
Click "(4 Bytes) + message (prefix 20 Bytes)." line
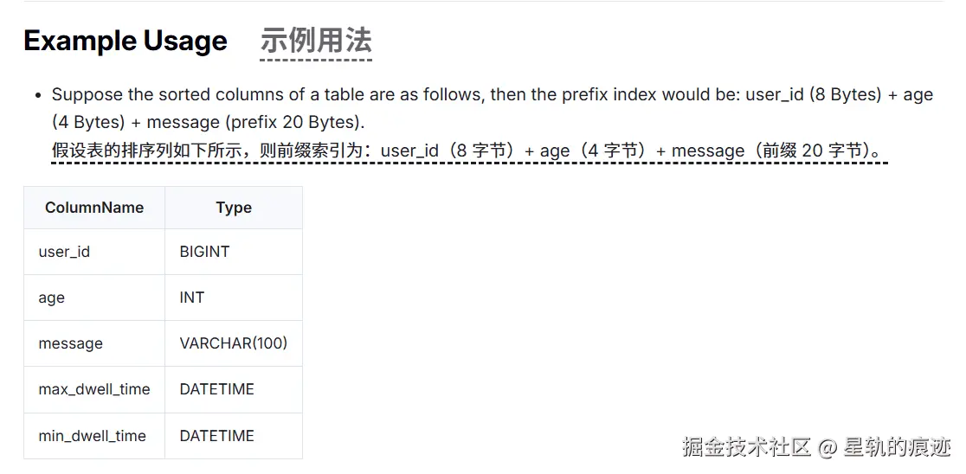pyautogui.click(x=208, y=122)
